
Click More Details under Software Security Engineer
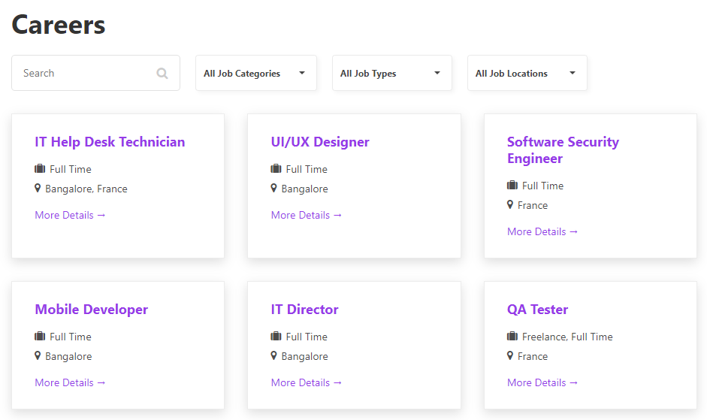[542, 231]
